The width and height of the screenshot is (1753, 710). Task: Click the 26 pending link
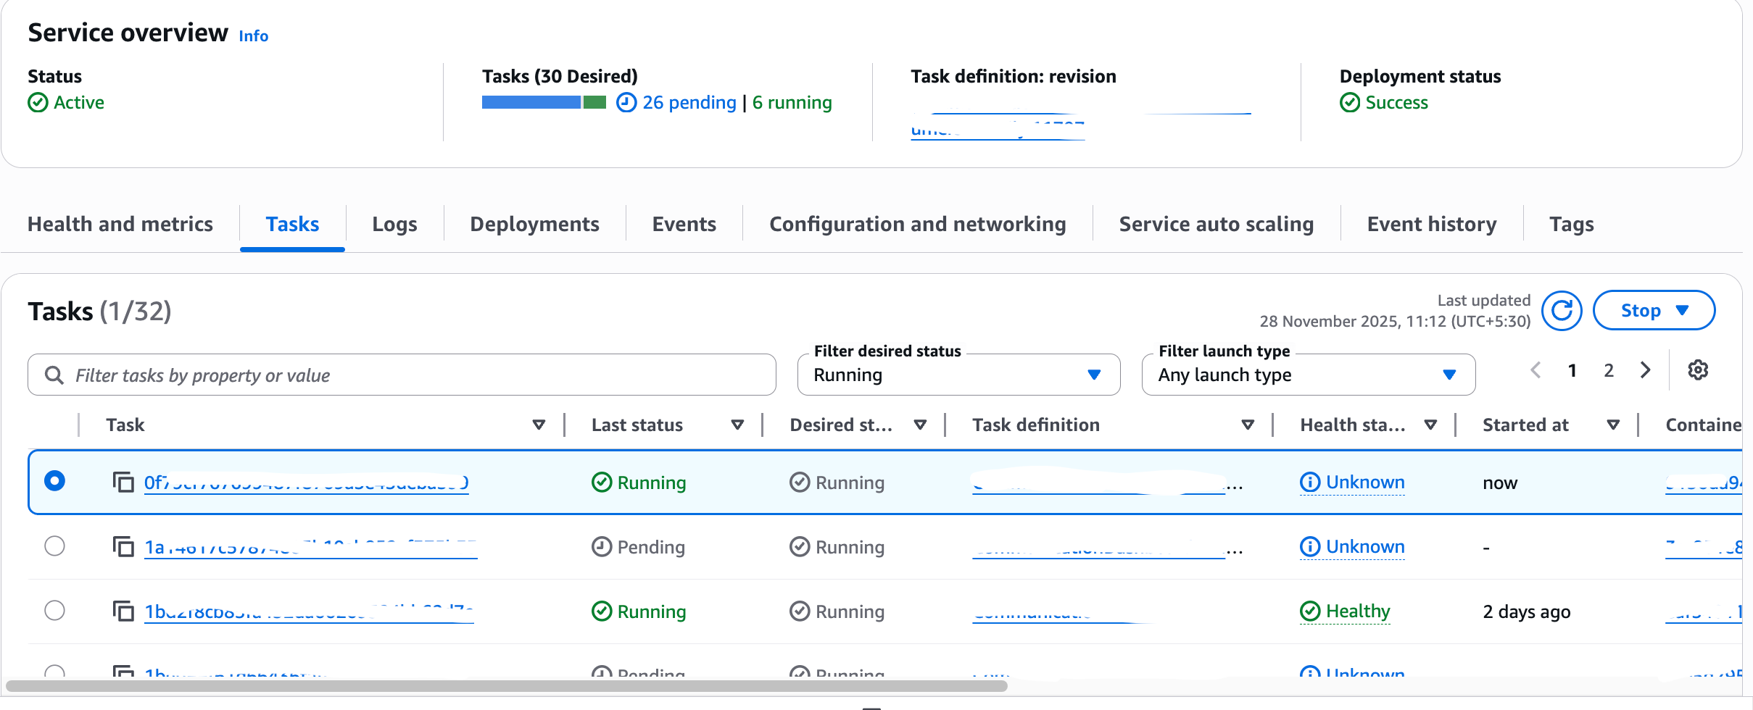[690, 102]
